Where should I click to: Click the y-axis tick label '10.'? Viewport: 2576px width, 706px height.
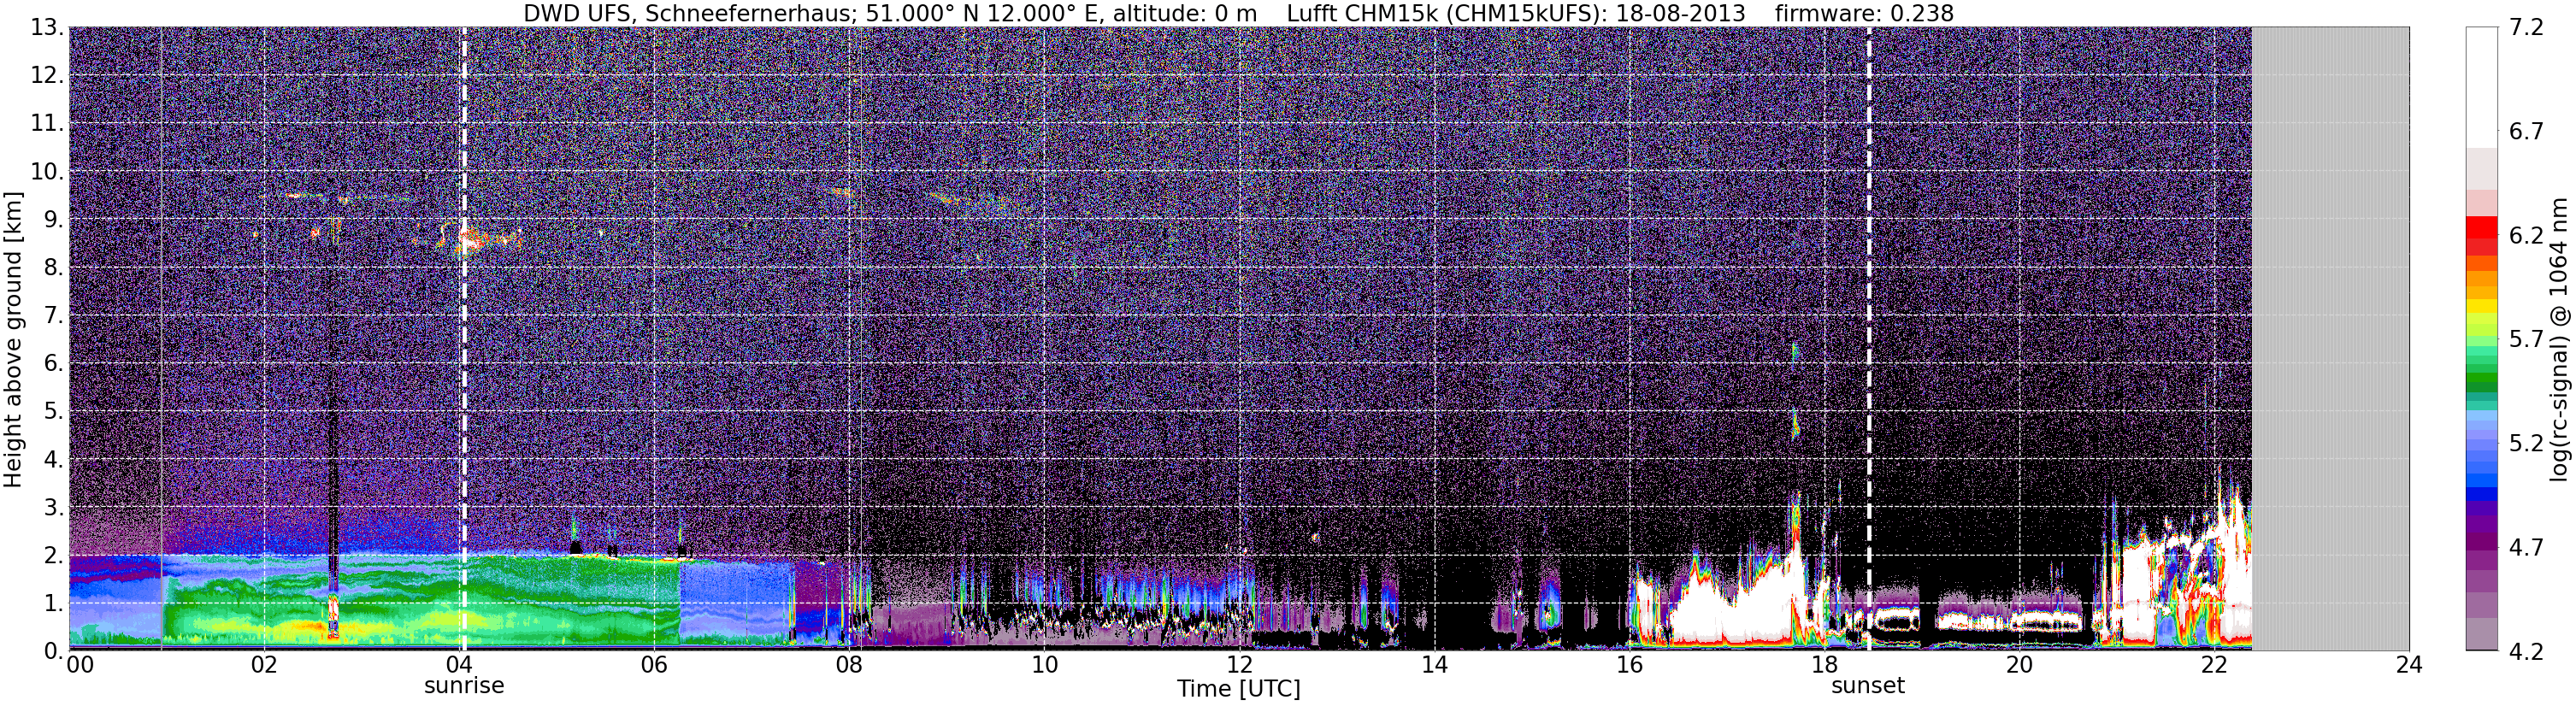coord(48,172)
